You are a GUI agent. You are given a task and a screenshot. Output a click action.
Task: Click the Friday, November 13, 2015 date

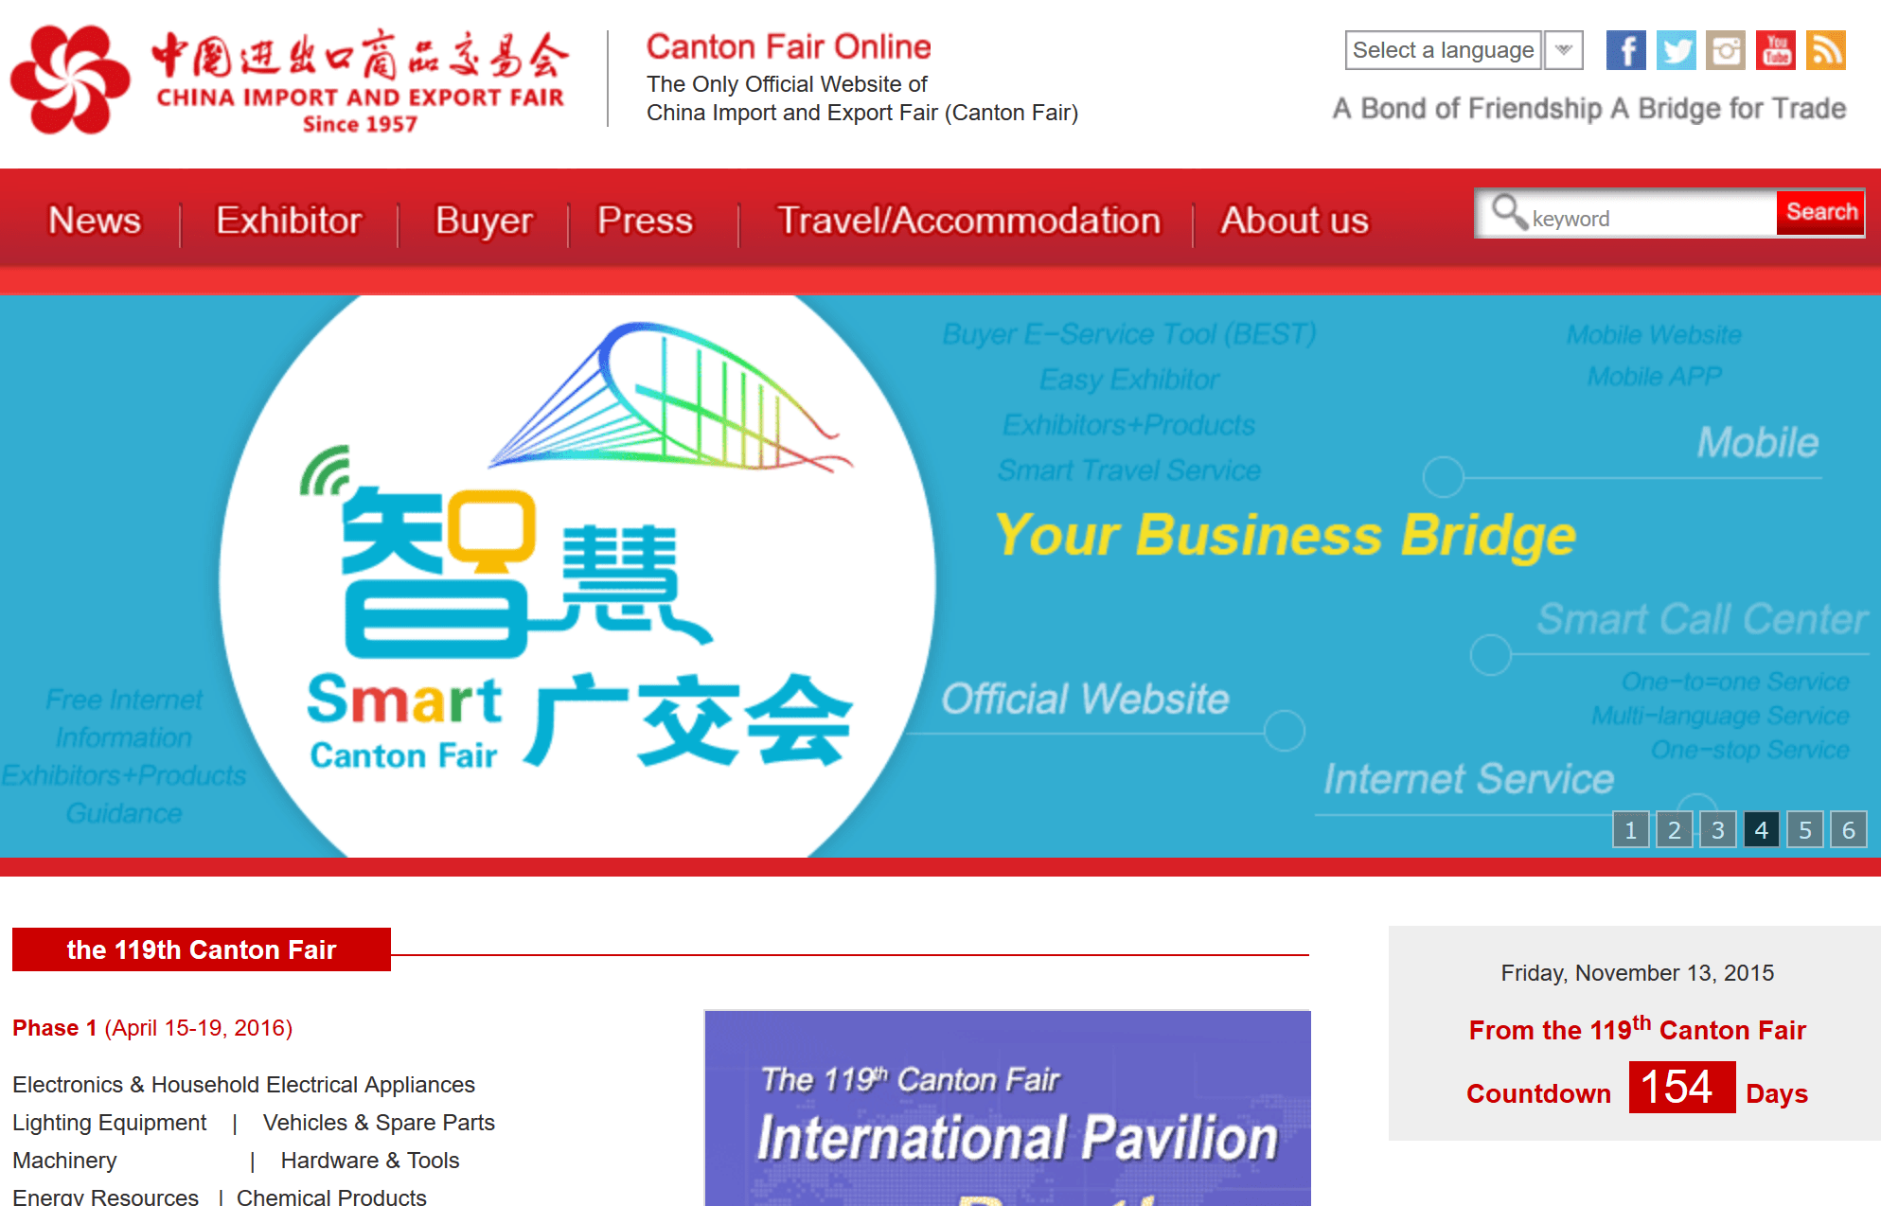(1637, 973)
